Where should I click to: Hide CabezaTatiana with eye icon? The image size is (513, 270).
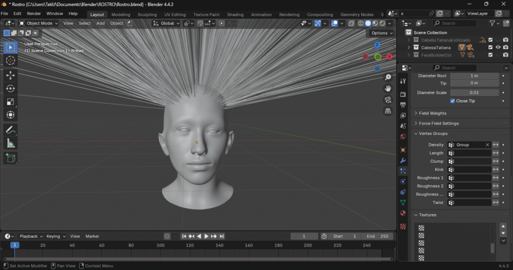click(498, 47)
